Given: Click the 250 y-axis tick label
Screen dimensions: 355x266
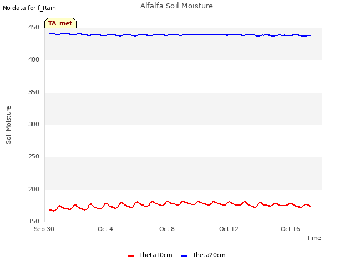Looking at the screenshot, I should tap(34, 156).
